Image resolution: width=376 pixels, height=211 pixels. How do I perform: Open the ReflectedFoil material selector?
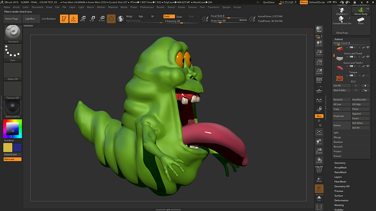(13, 109)
